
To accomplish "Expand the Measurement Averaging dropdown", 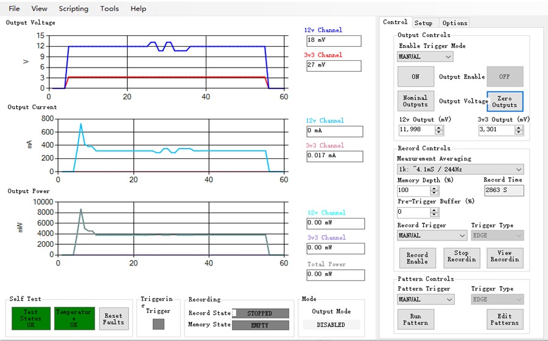I will (460, 169).
